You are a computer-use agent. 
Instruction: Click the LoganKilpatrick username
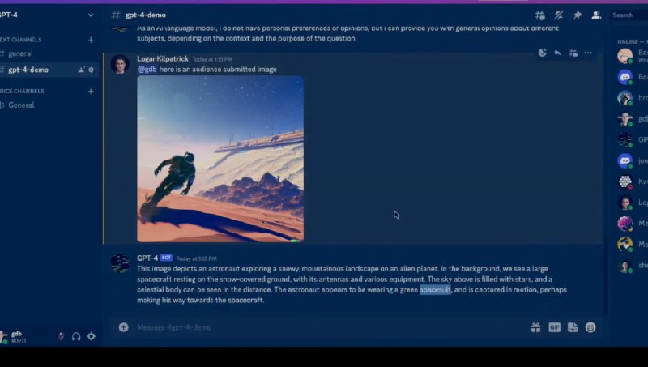pyautogui.click(x=163, y=58)
